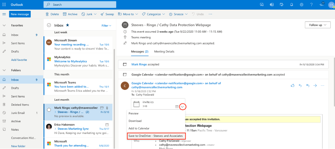Open the CF account profile avatar
Viewport: 335px width, 149px height.
tap(331, 5)
